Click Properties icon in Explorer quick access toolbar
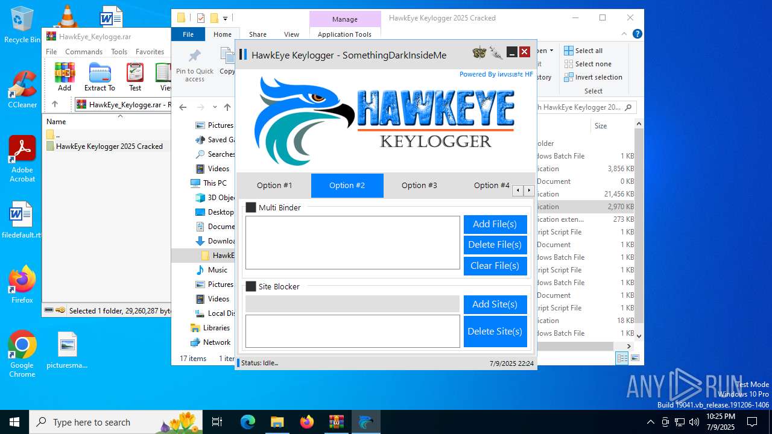Image resolution: width=772 pixels, height=434 pixels. [x=201, y=18]
